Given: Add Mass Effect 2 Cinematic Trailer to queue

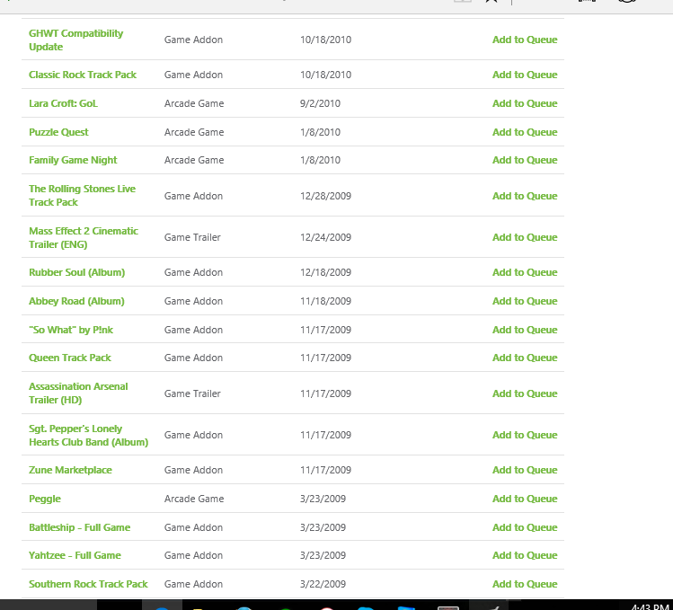Looking at the screenshot, I should click(x=525, y=237).
